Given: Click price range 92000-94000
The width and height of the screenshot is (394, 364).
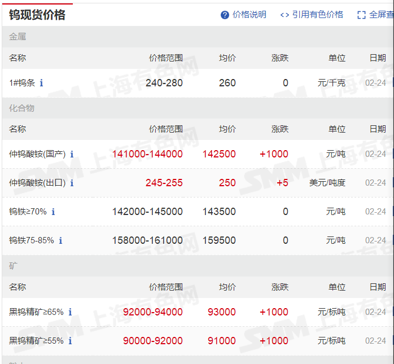Looking at the screenshot, I should [x=153, y=312].
